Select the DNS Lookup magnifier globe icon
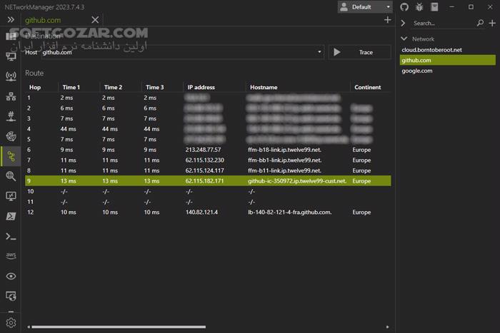 pos(11,175)
